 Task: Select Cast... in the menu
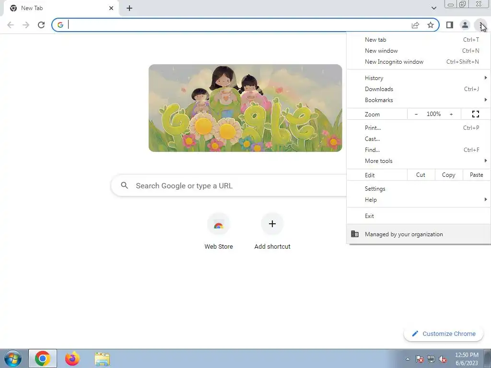[x=419, y=138]
